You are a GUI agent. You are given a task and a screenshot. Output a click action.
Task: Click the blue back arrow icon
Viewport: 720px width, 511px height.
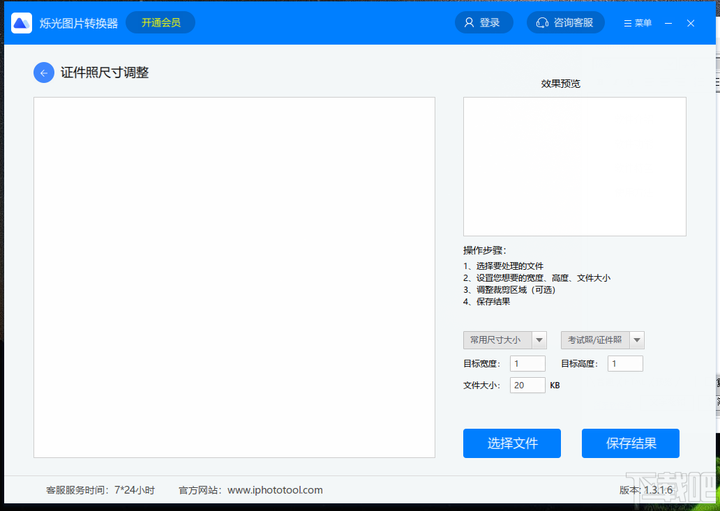point(43,72)
